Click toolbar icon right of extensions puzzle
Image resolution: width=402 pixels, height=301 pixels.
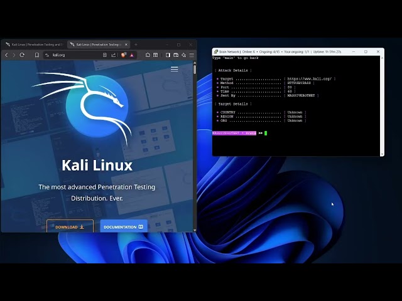click(x=156, y=55)
